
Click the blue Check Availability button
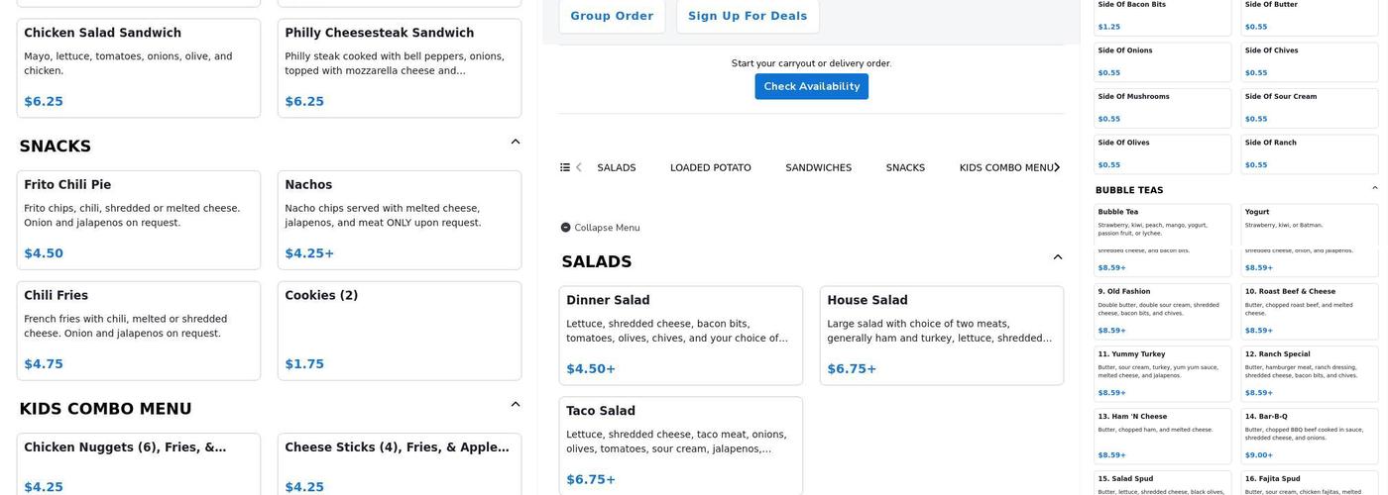pos(811,86)
